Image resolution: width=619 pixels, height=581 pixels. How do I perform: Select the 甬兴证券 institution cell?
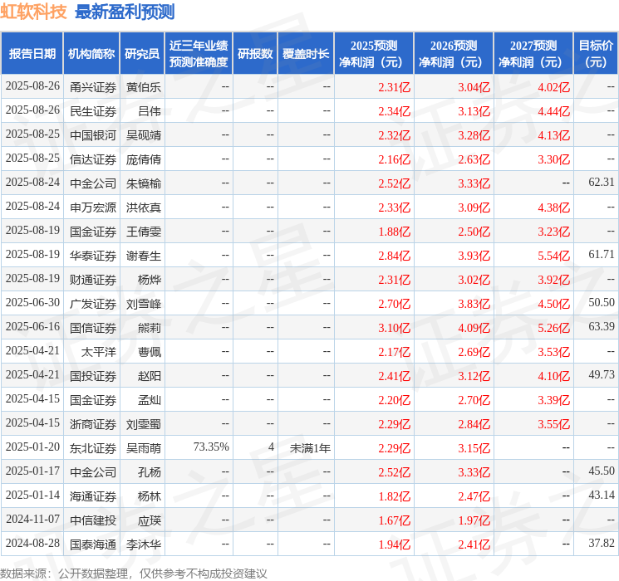[93, 87]
